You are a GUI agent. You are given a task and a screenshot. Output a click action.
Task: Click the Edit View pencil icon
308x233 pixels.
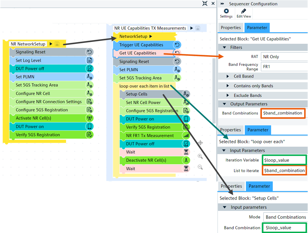244,12
